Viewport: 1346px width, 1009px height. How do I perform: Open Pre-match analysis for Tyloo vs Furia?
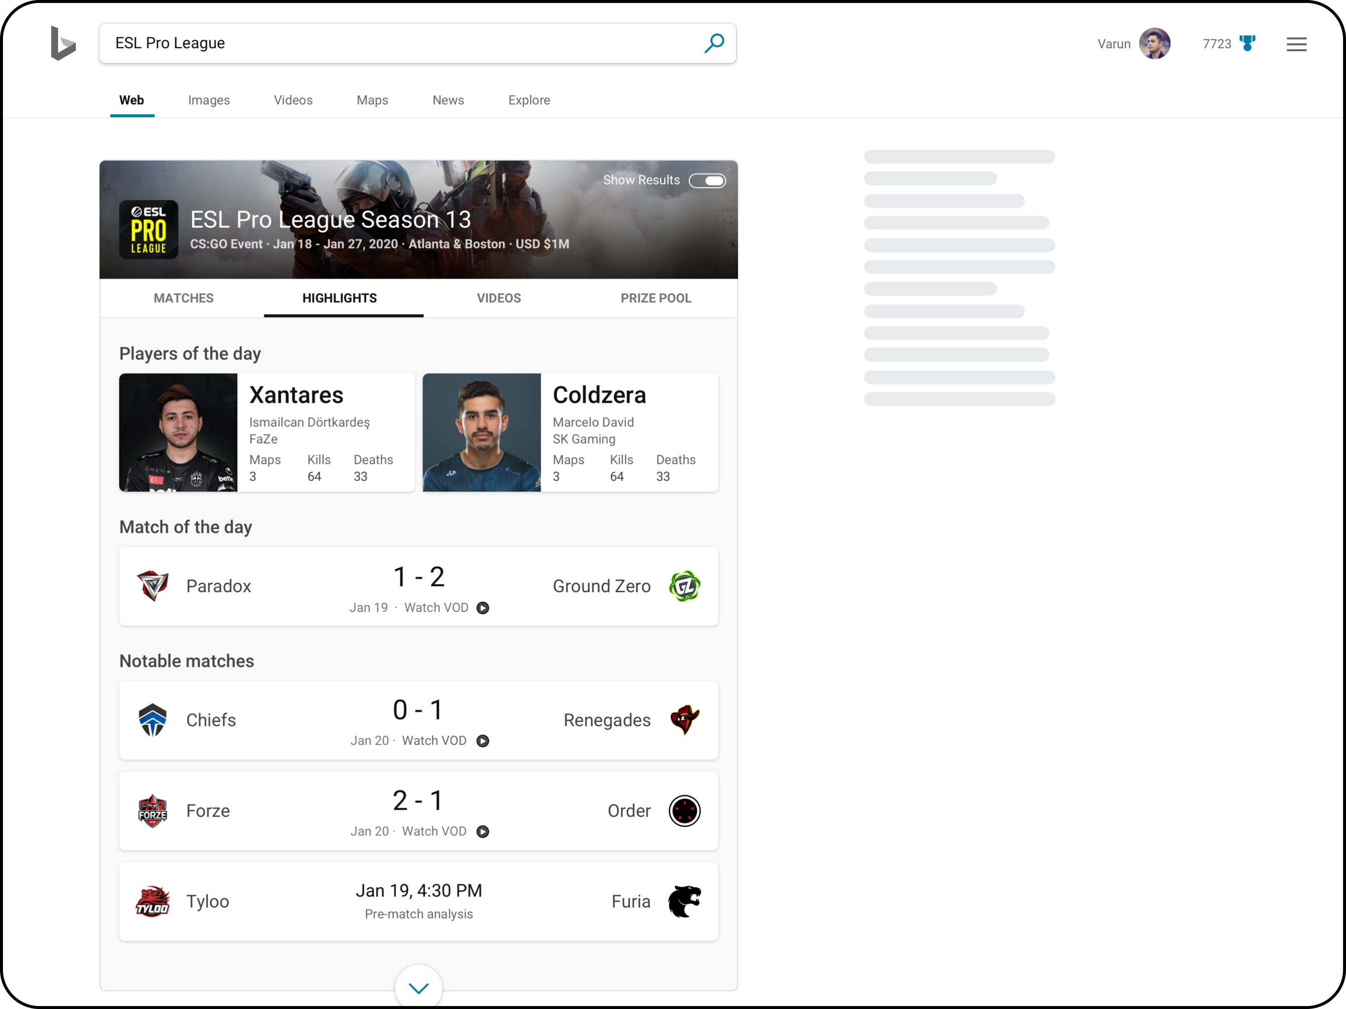click(x=419, y=914)
